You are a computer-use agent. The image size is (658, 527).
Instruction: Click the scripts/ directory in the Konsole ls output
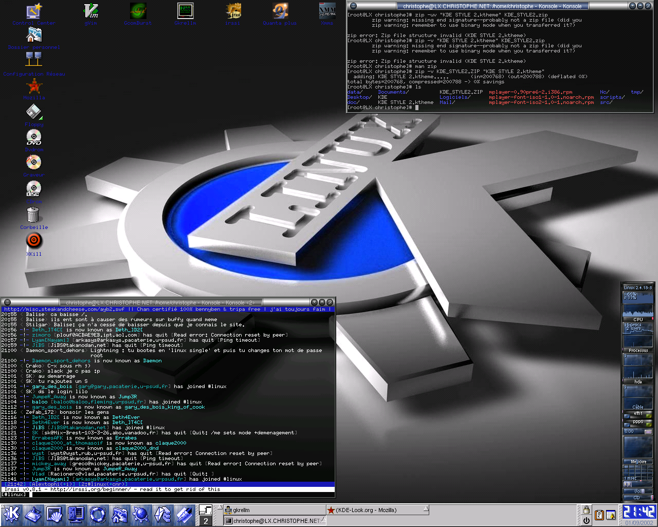point(612,97)
